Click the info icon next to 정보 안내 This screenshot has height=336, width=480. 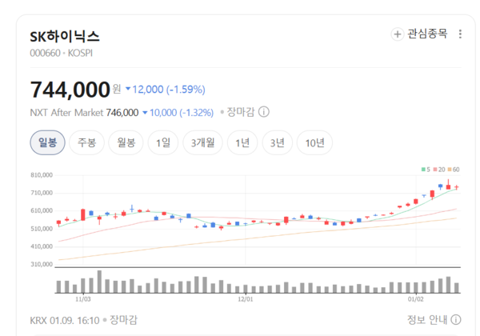coord(455,320)
